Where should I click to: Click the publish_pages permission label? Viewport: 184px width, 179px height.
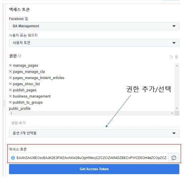(25, 90)
